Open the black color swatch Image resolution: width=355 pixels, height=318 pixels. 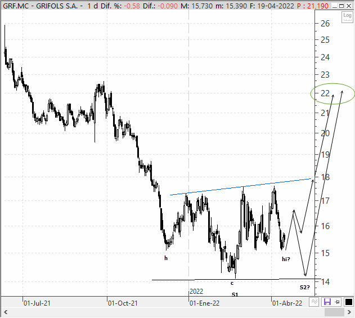click(348, 302)
